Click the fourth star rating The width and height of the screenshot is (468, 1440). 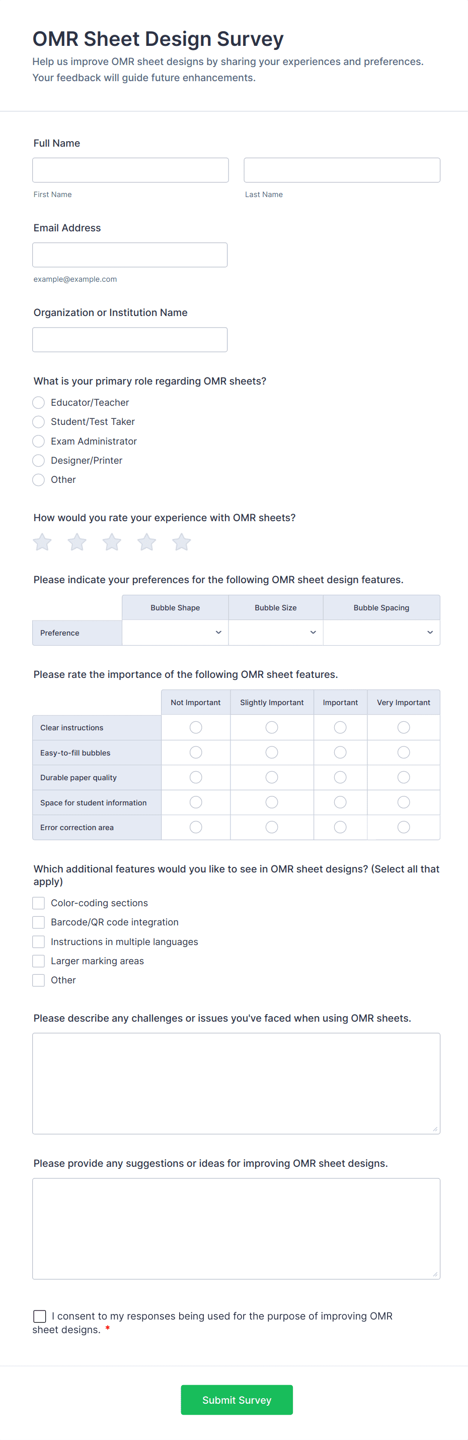(147, 542)
